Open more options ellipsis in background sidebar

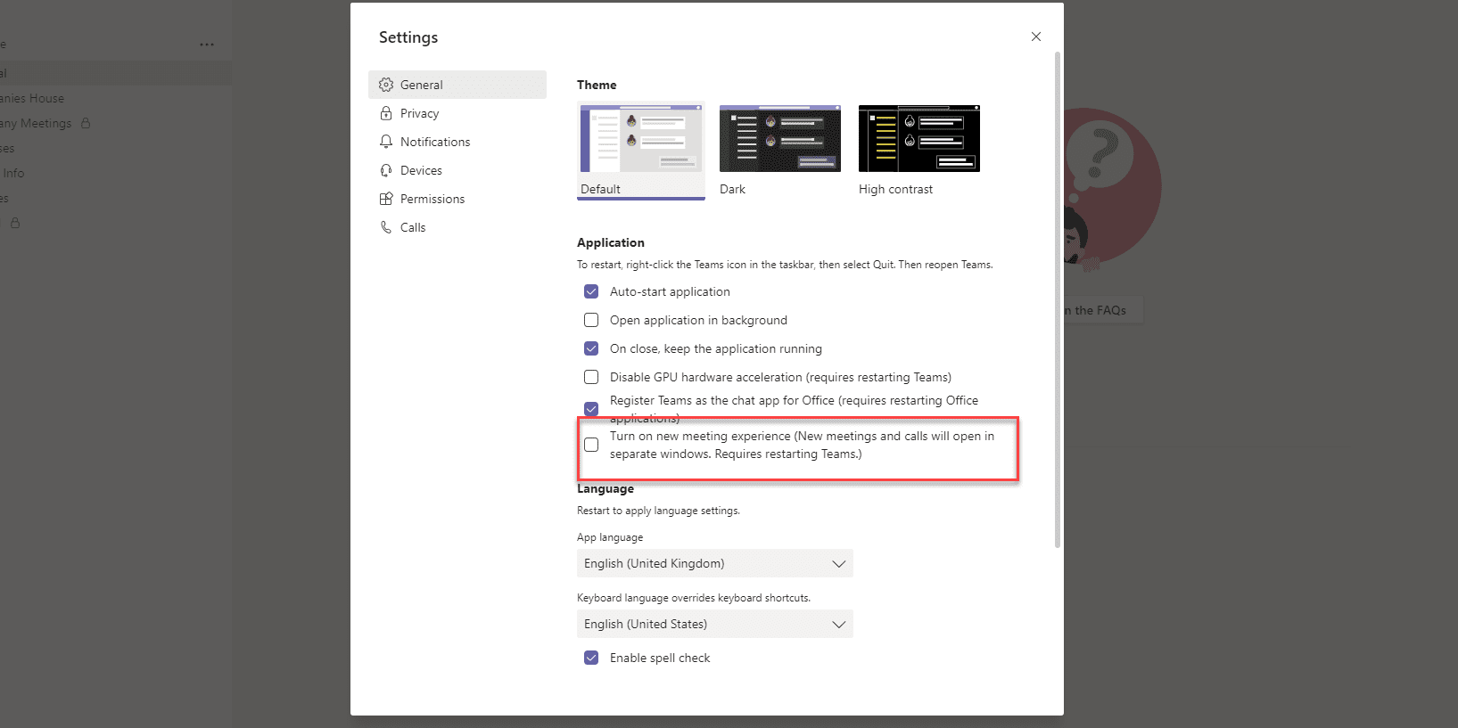pyautogui.click(x=207, y=45)
